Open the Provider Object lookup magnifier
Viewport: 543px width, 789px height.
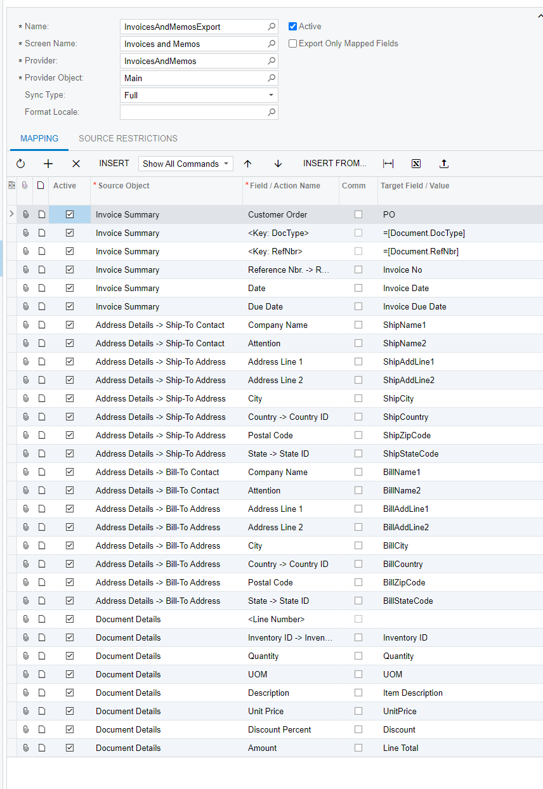[x=271, y=78]
